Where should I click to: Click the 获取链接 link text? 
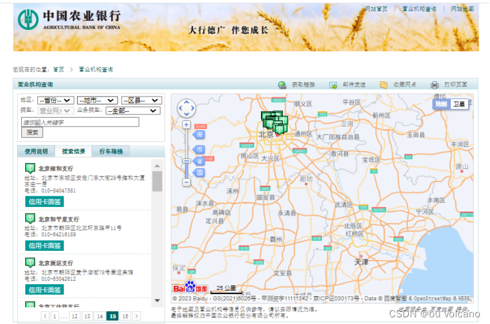[x=303, y=85]
